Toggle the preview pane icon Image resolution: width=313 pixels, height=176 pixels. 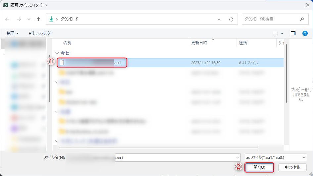coord(293,33)
